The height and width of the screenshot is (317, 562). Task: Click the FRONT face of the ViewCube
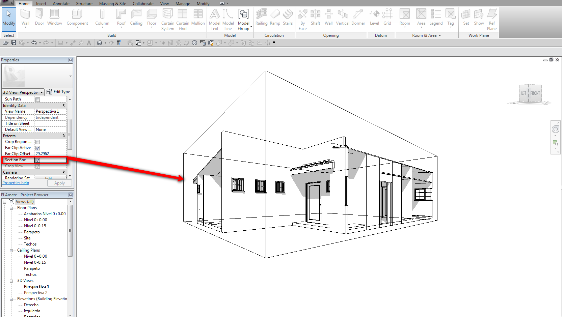(535, 93)
